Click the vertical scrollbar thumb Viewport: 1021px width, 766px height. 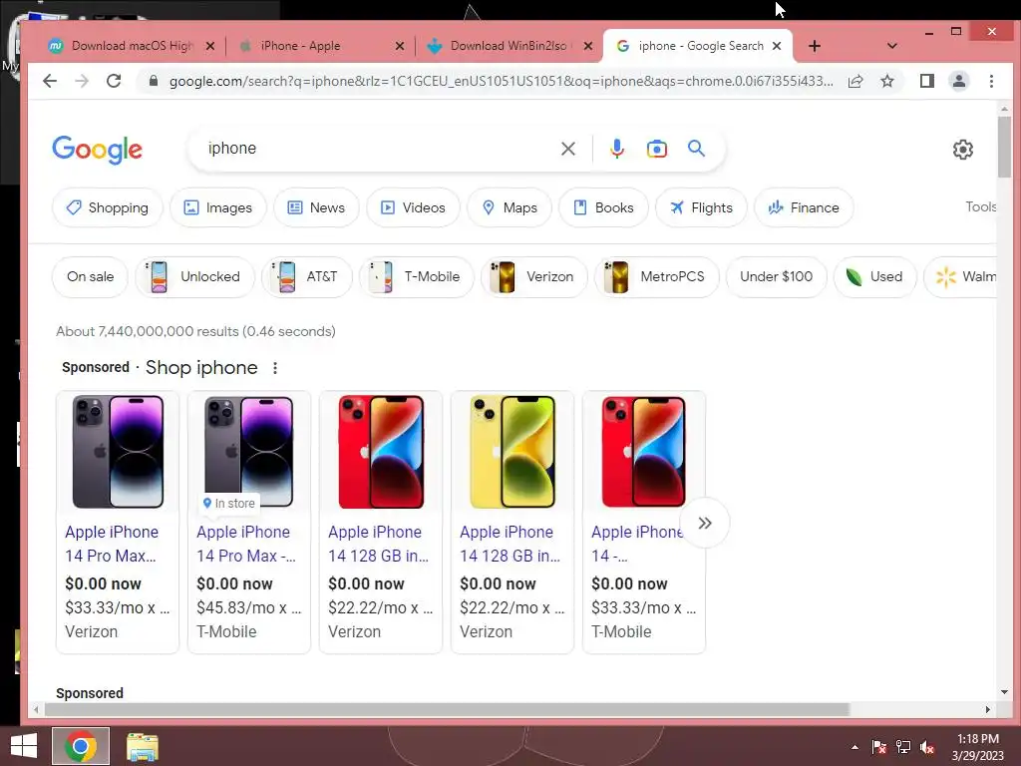point(1004,147)
